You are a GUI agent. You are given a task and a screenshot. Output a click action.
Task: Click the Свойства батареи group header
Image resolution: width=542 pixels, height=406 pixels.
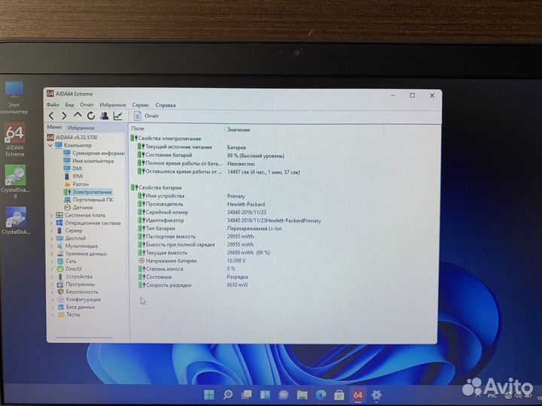click(x=157, y=188)
